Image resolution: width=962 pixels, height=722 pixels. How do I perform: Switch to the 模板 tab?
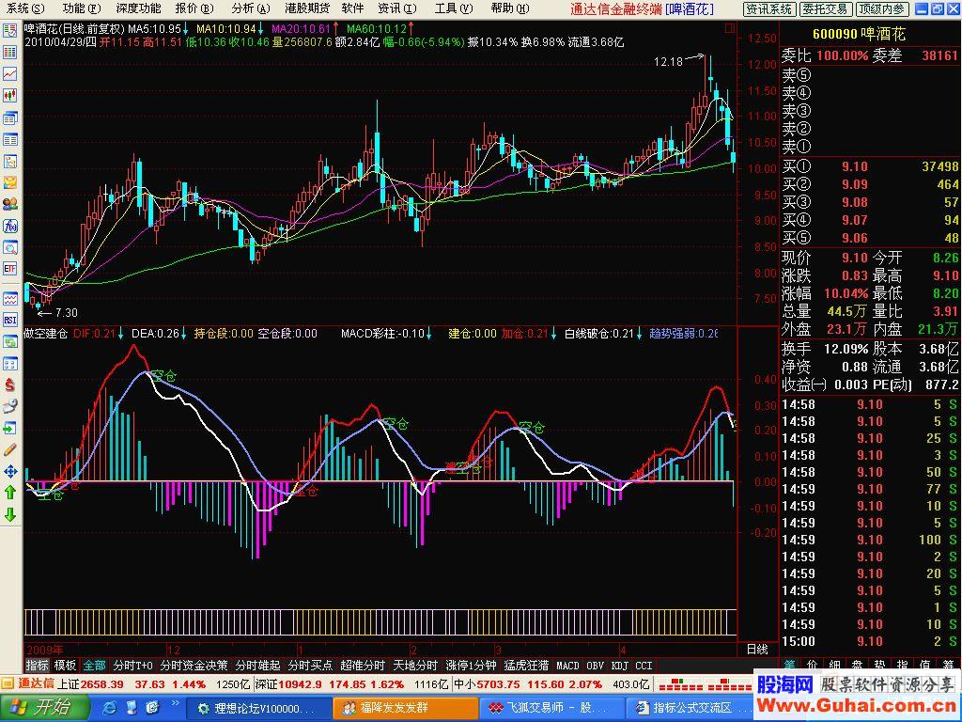pyautogui.click(x=65, y=666)
